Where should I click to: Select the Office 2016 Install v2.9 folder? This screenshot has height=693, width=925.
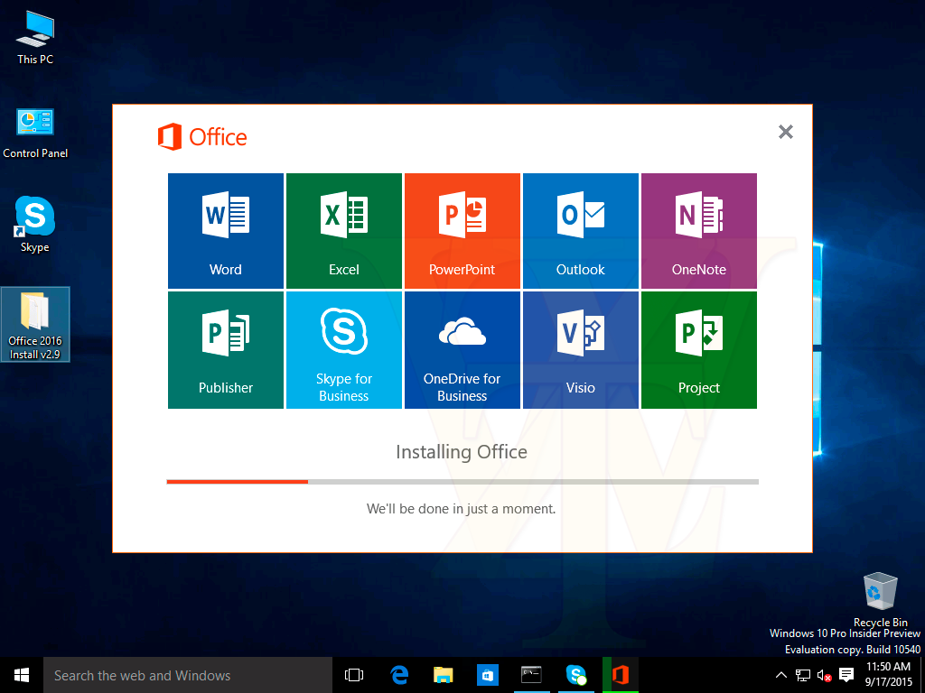[x=36, y=325]
